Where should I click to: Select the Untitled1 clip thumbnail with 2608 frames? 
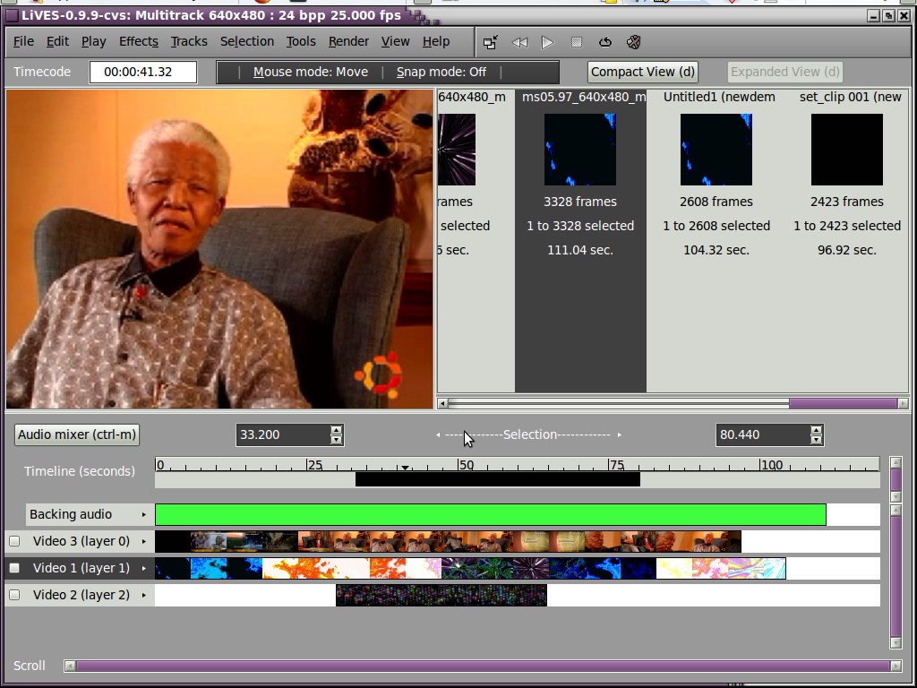click(x=716, y=150)
